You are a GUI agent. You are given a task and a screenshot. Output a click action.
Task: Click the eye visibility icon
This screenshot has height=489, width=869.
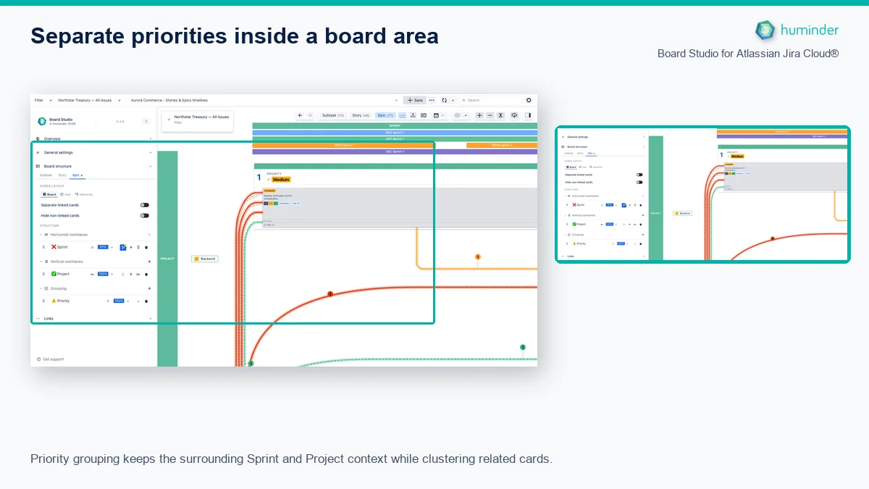point(457,115)
